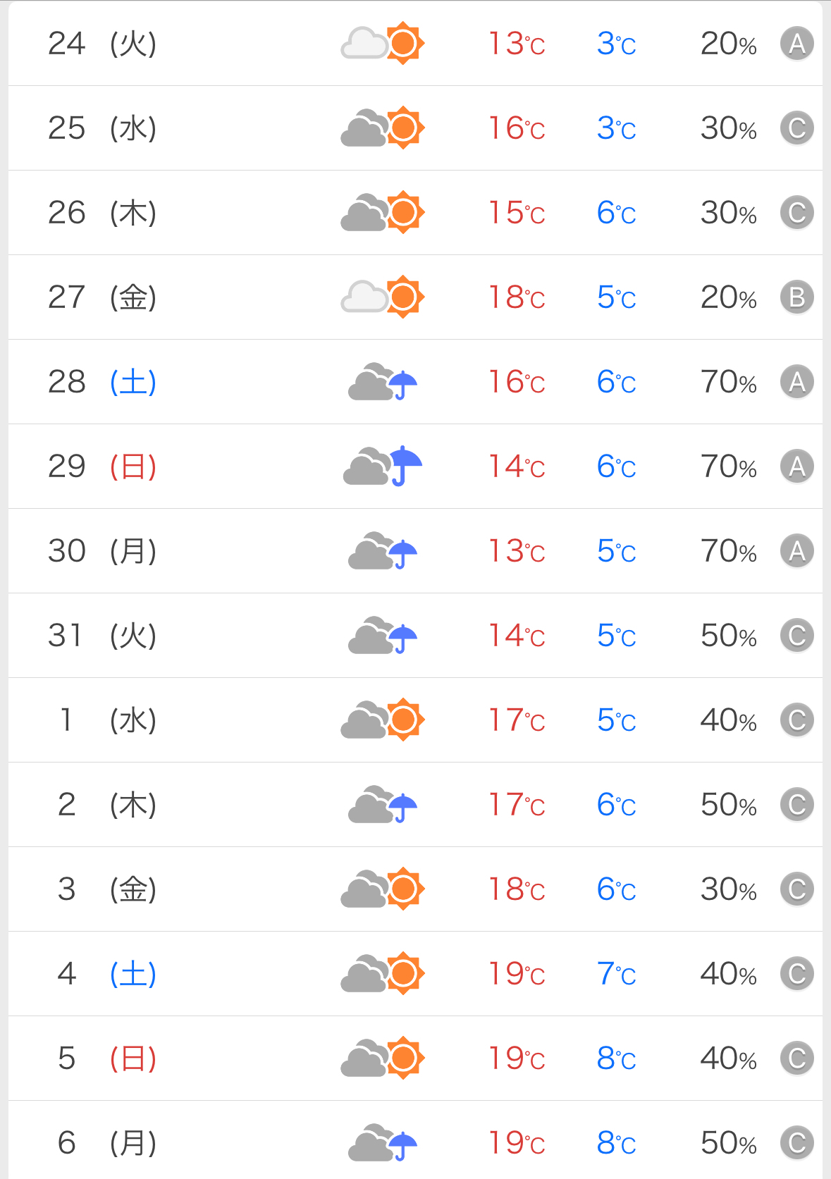Click the cloudy-sunny icon for 25 (水)

pos(382,128)
